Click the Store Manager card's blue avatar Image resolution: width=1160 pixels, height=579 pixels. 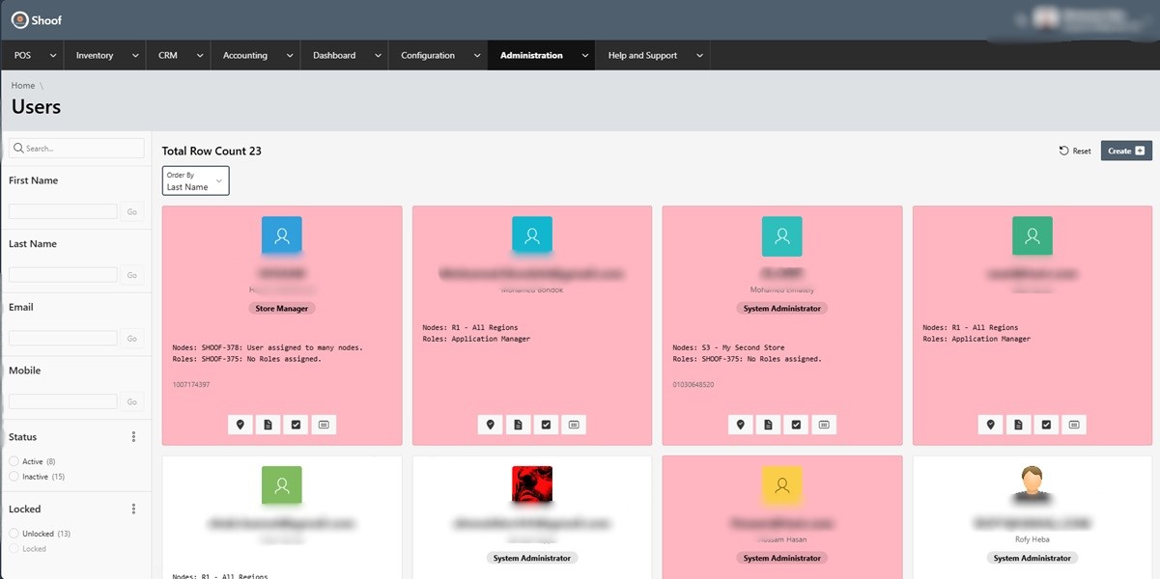click(x=282, y=236)
